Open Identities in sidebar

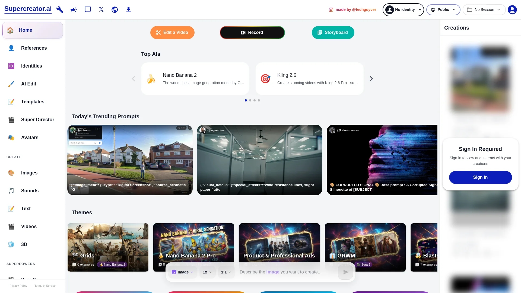[x=33, y=66]
